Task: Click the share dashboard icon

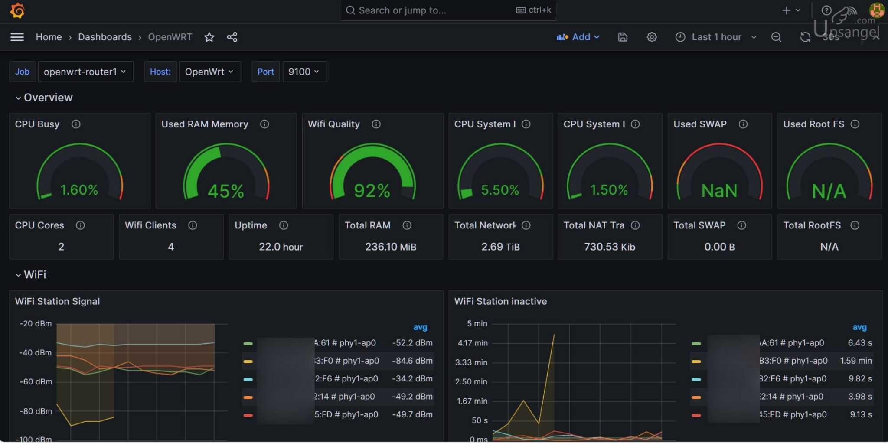Action: (232, 37)
